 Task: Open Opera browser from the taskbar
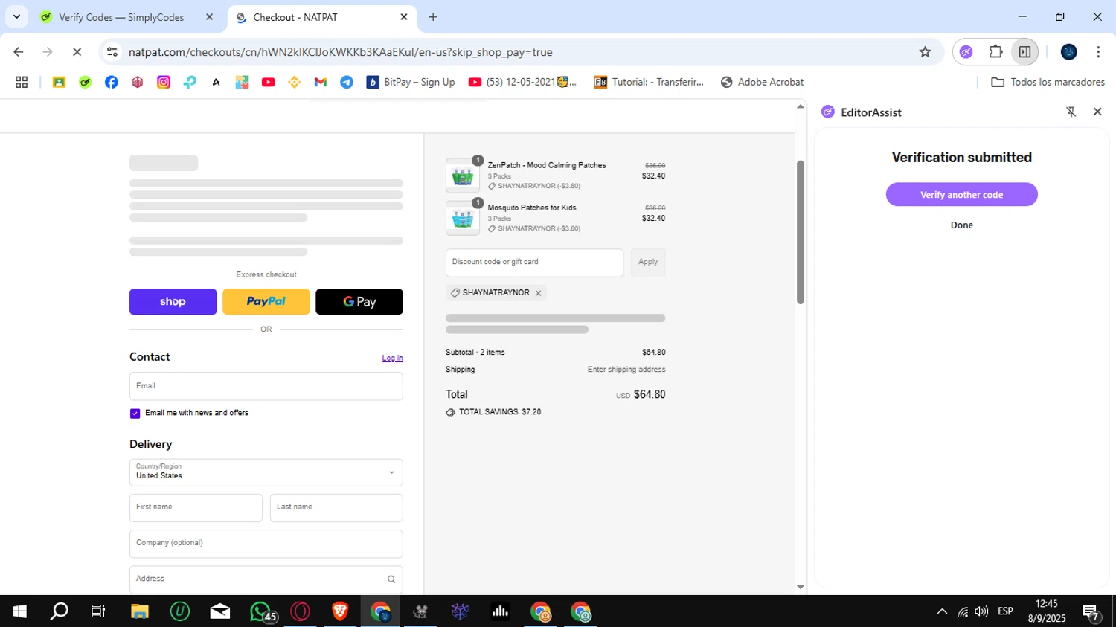point(301,611)
